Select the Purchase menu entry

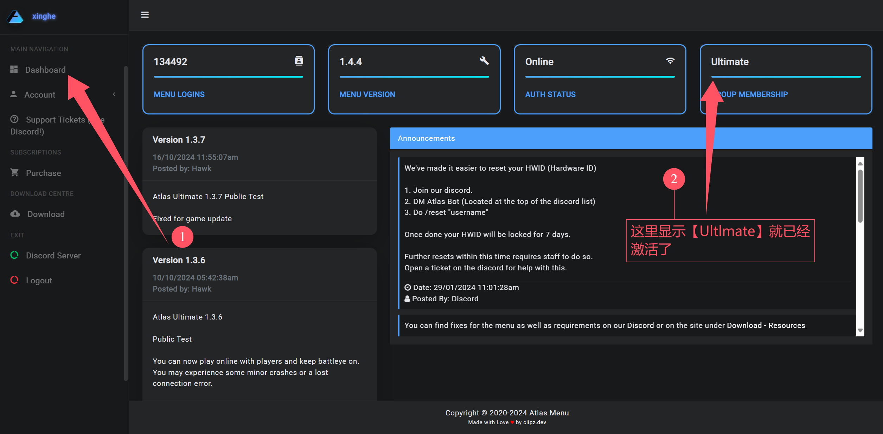pos(43,173)
